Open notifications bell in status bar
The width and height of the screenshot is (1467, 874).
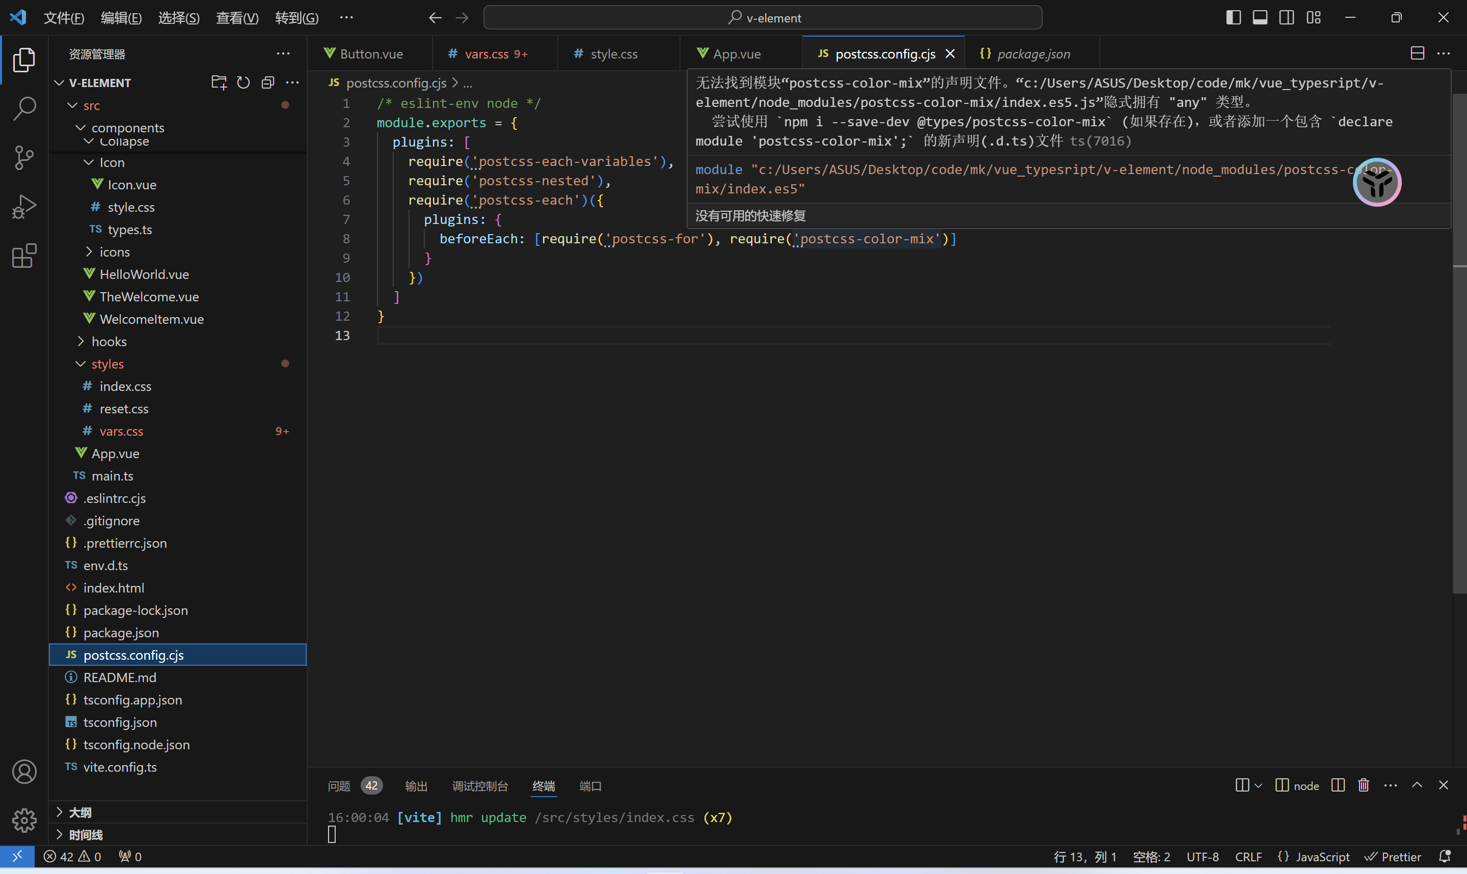pos(1445,856)
